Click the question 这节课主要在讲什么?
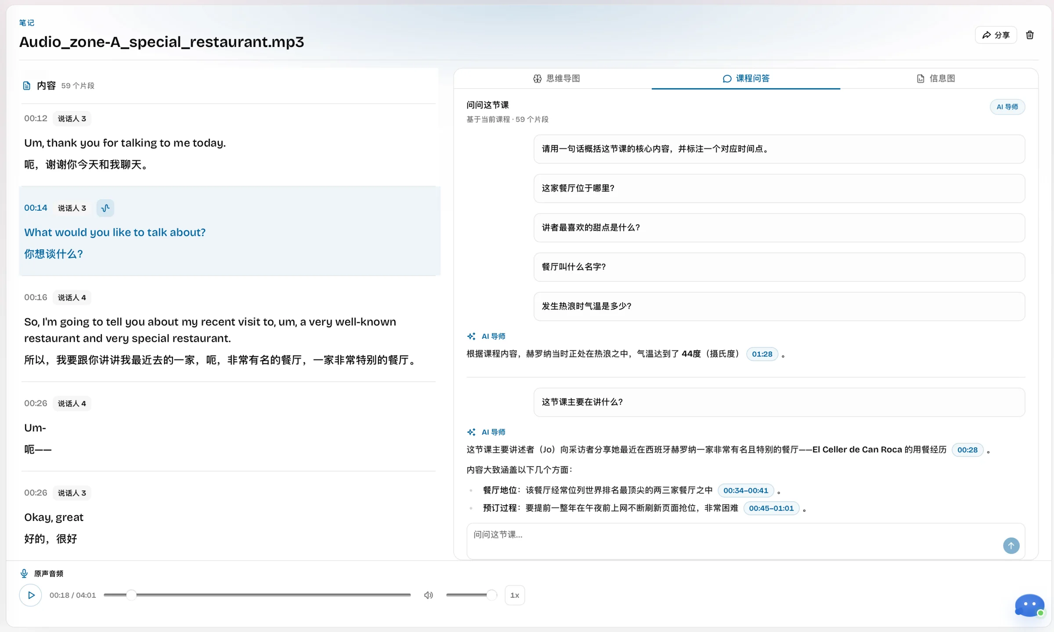This screenshot has width=1054, height=632. (x=779, y=402)
